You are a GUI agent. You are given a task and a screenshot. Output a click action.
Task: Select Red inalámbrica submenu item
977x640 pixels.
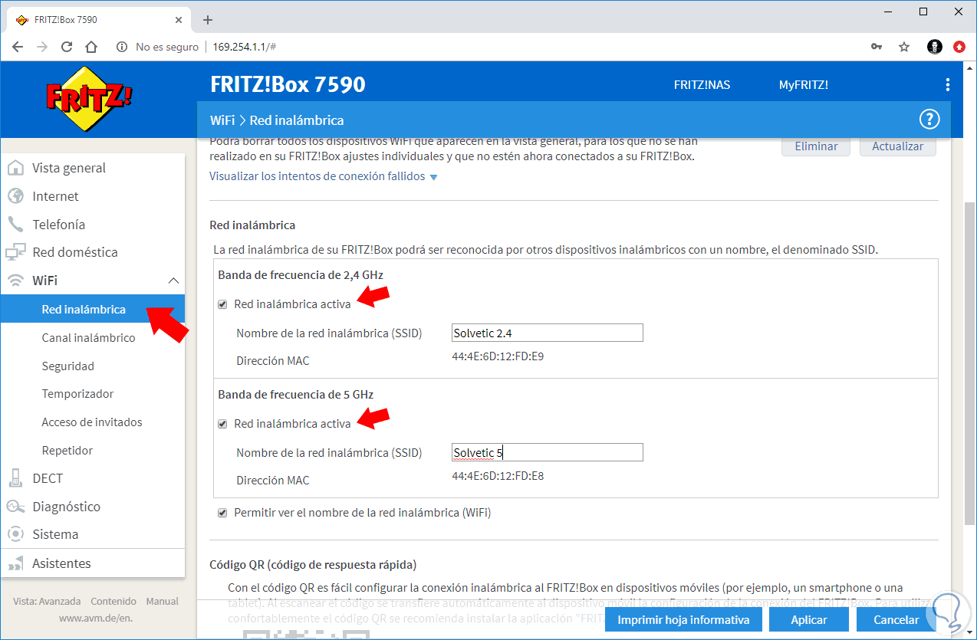(93, 310)
